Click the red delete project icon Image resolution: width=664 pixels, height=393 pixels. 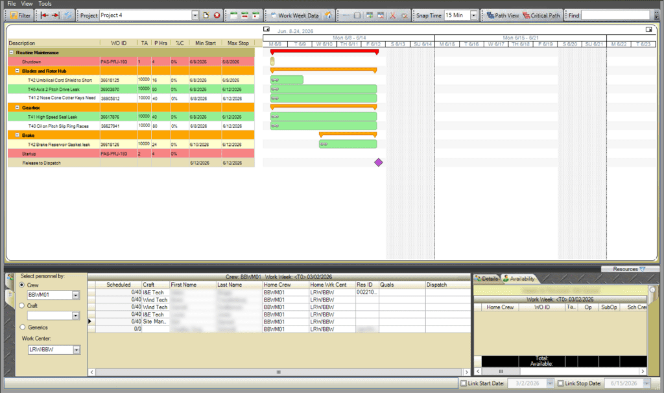217,15
